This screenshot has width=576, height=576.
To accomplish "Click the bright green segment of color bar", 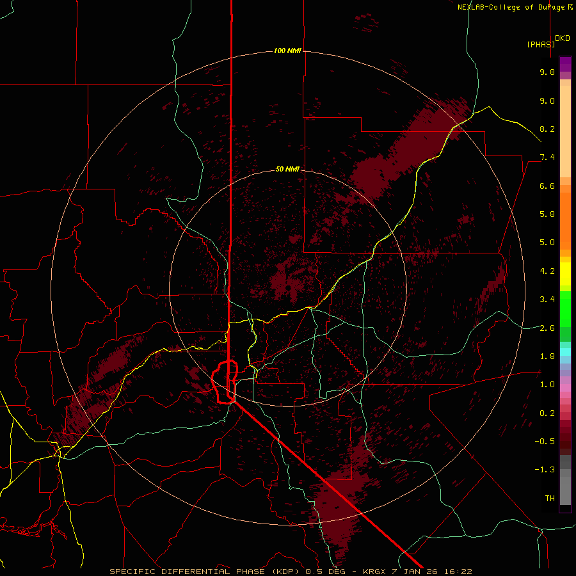I will pyautogui.click(x=565, y=308).
